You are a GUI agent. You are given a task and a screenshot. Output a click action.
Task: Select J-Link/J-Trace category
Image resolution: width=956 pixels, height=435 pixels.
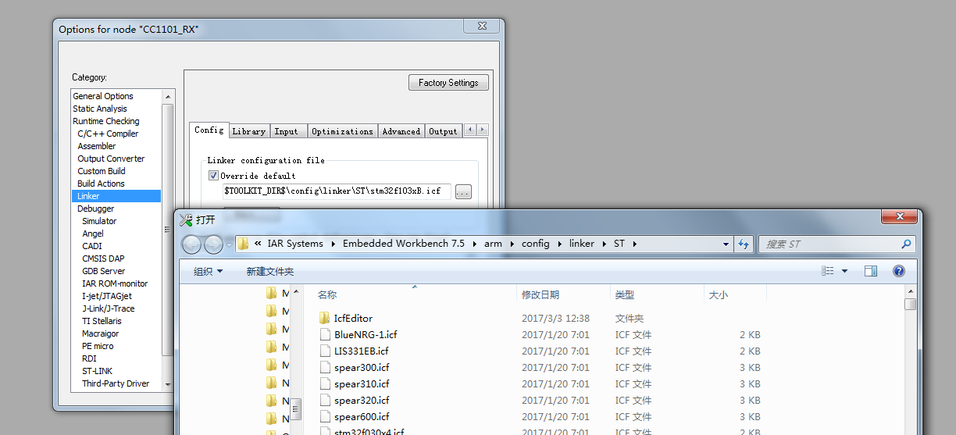109,308
